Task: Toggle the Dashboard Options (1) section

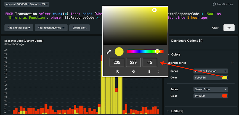Action: pos(187,41)
